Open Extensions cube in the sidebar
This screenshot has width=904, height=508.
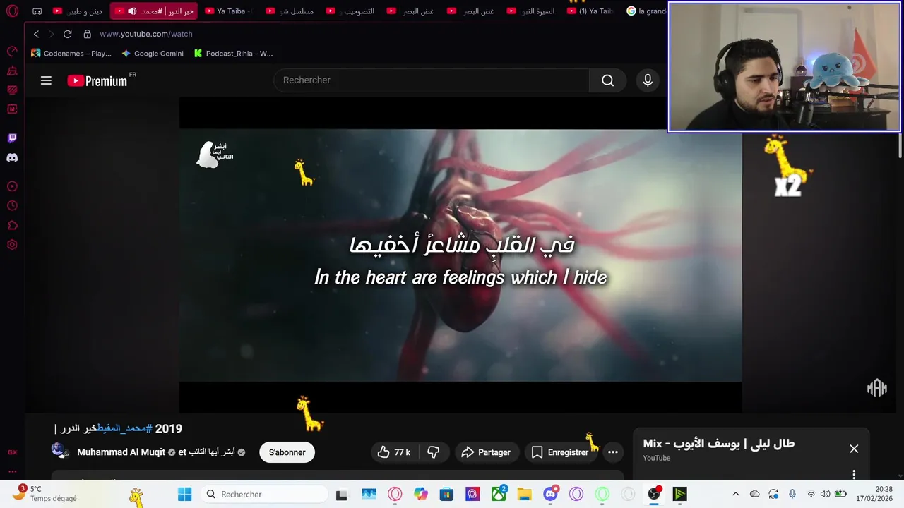click(x=12, y=226)
